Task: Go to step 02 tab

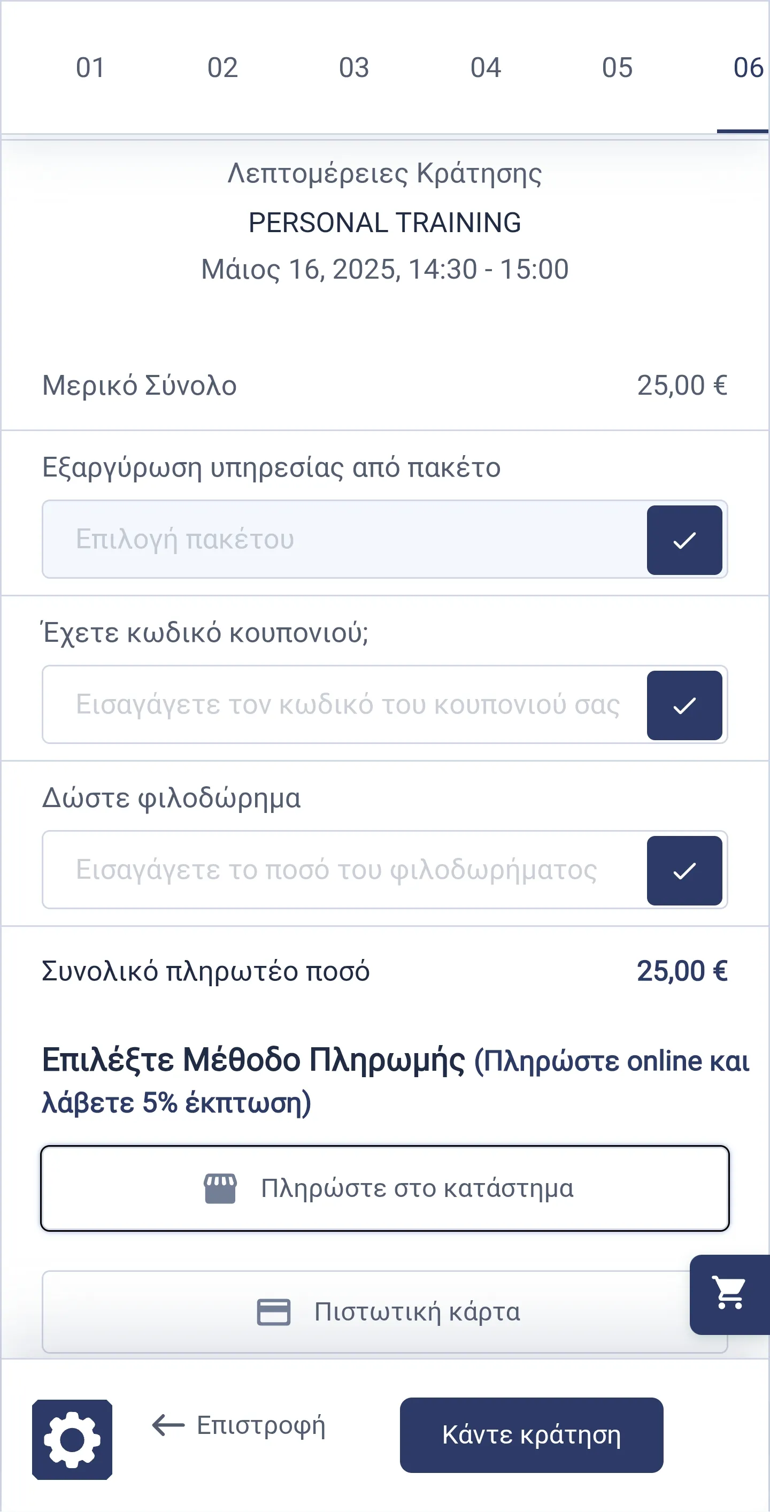Action: pyautogui.click(x=222, y=68)
